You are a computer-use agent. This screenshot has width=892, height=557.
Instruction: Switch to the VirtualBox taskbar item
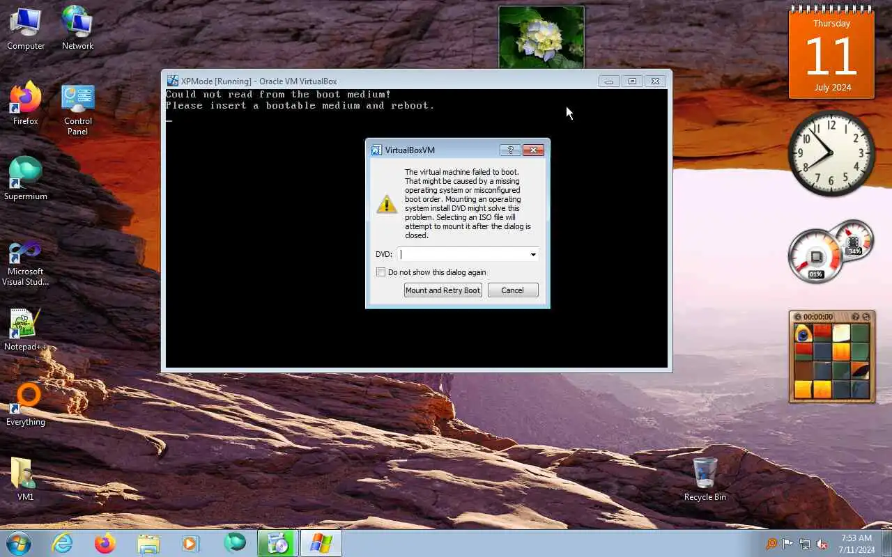(x=278, y=543)
